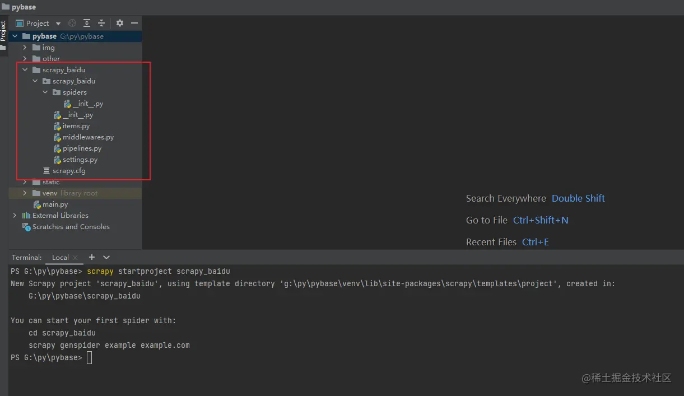Click the Expand All icon in Project toolbar
Image resolution: width=684 pixels, height=396 pixels.
[87, 23]
